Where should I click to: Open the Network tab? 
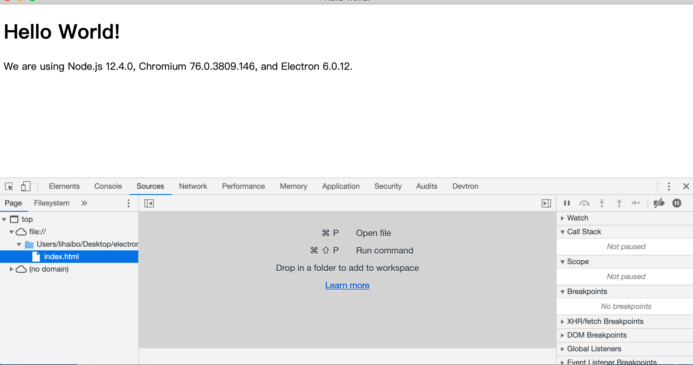click(193, 186)
